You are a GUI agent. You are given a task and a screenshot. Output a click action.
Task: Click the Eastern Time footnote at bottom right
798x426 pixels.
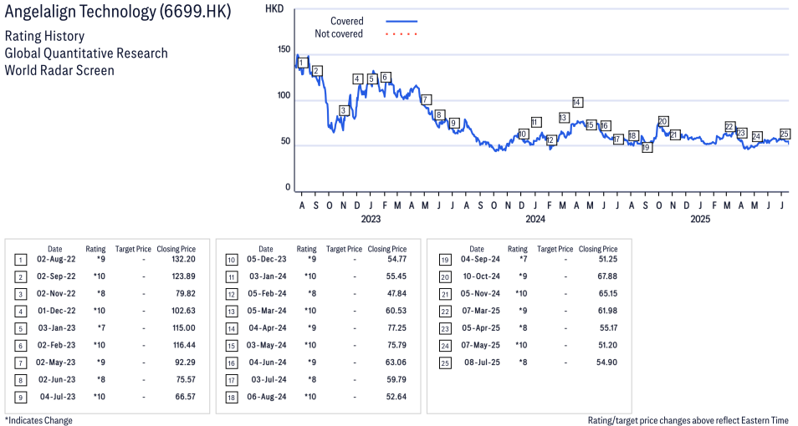tap(688, 420)
